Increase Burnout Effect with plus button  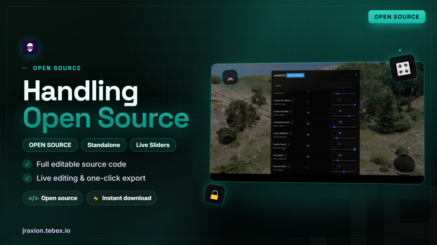(x=353, y=166)
